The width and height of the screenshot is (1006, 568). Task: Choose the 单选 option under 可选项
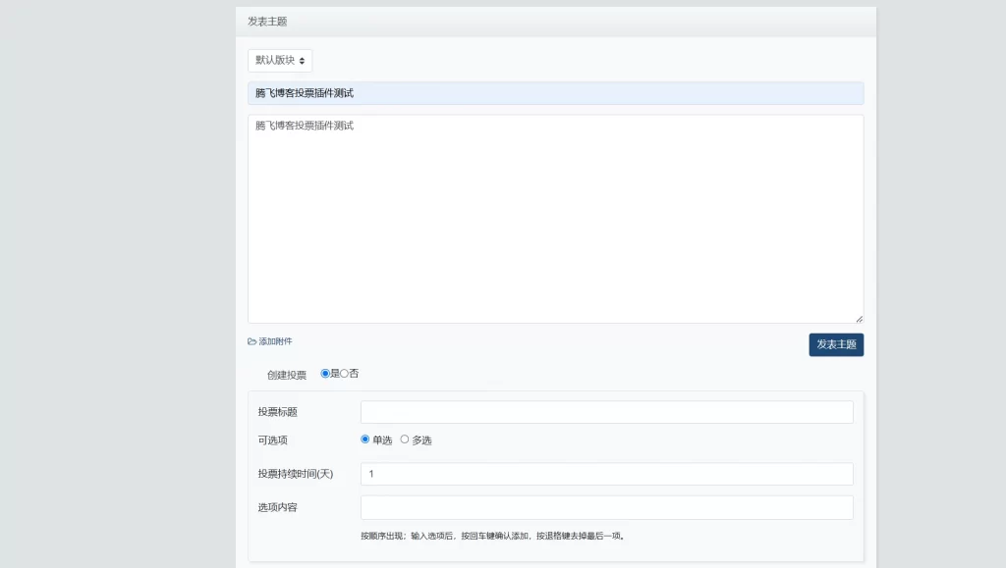(x=364, y=439)
